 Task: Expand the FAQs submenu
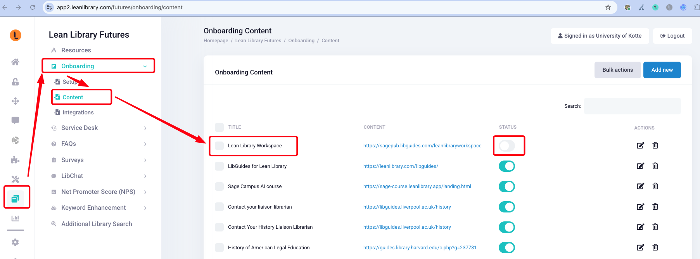[x=145, y=144]
